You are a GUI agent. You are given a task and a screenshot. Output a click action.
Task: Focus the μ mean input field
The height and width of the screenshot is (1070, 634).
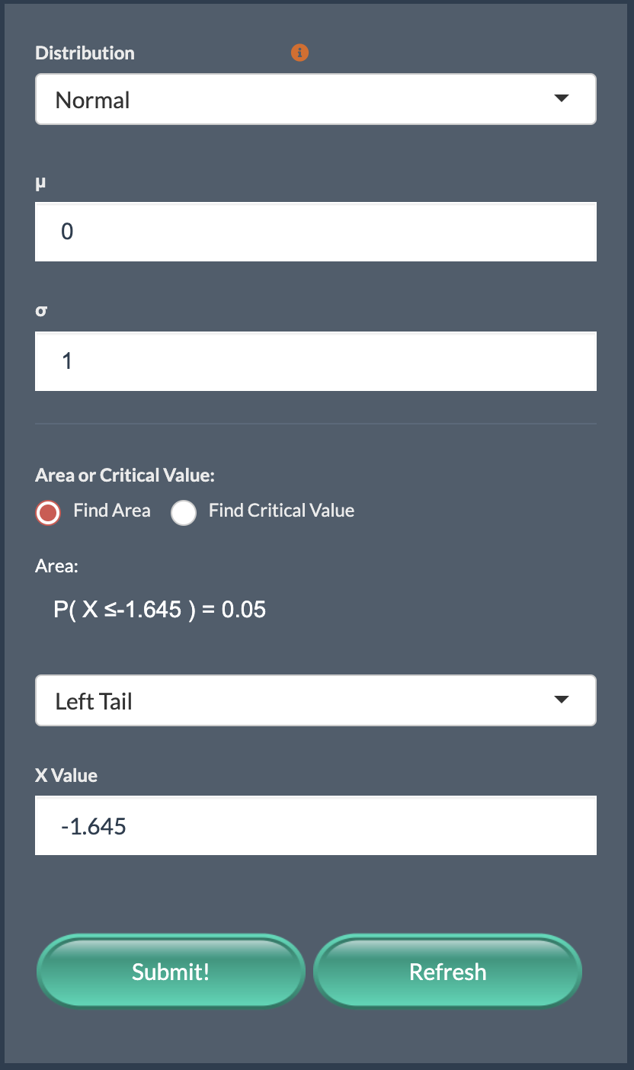[315, 232]
